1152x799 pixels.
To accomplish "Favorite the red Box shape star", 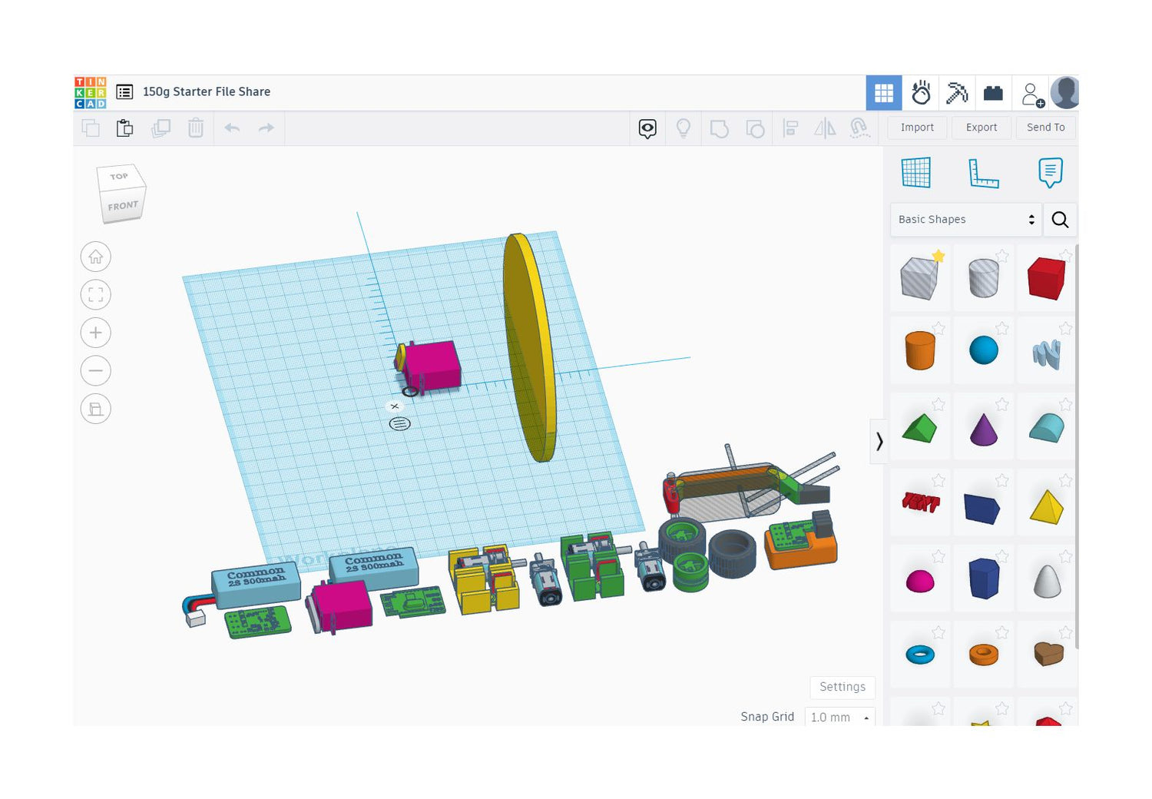I will click(1065, 255).
